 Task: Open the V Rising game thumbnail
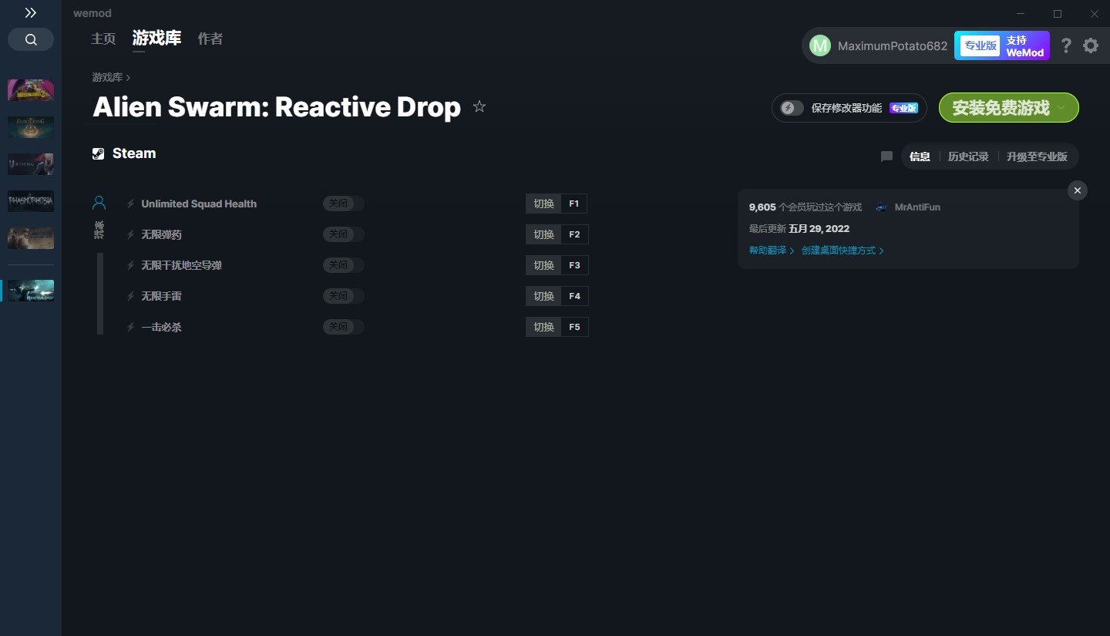pyautogui.click(x=31, y=164)
